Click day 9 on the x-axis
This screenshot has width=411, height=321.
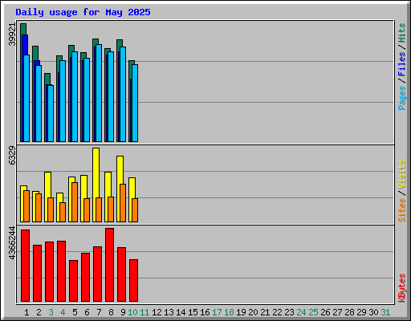pos(123,312)
